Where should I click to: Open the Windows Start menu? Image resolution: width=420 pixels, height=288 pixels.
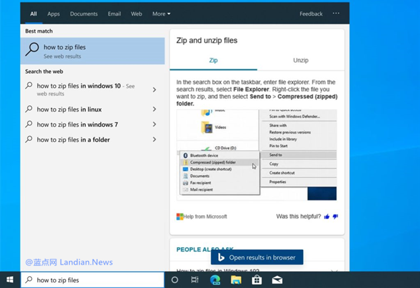click(10, 280)
